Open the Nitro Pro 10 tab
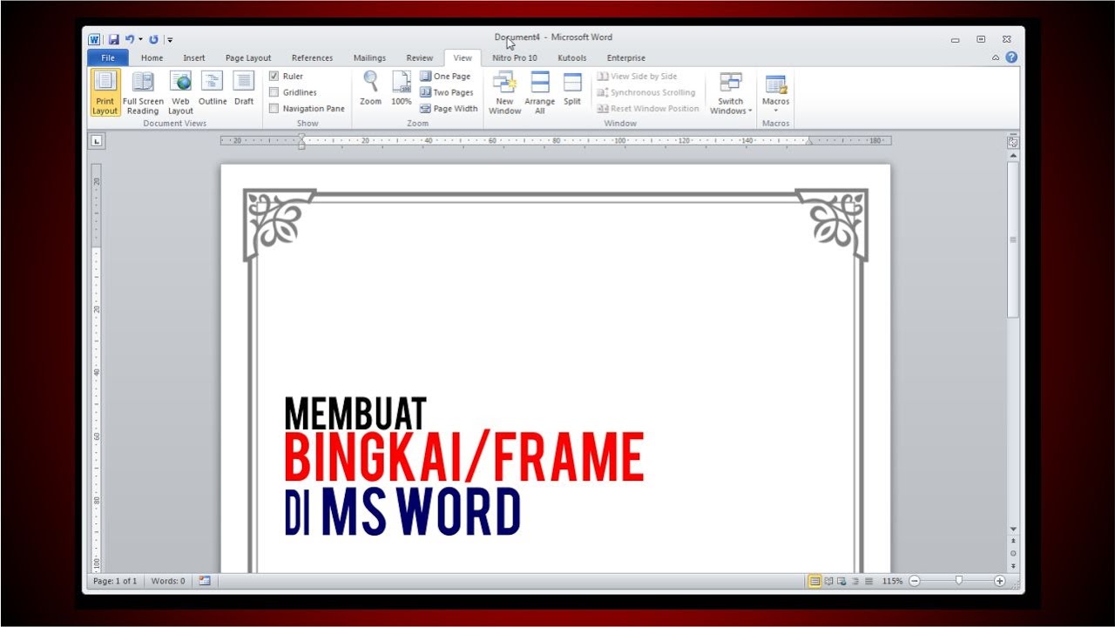Viewport: 1115px width, 627px height. click(x=515, y=57)
